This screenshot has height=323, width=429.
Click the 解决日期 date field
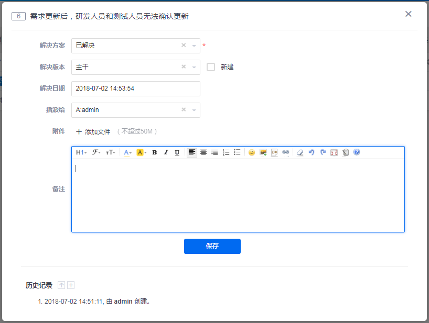[x=136, y=88]
